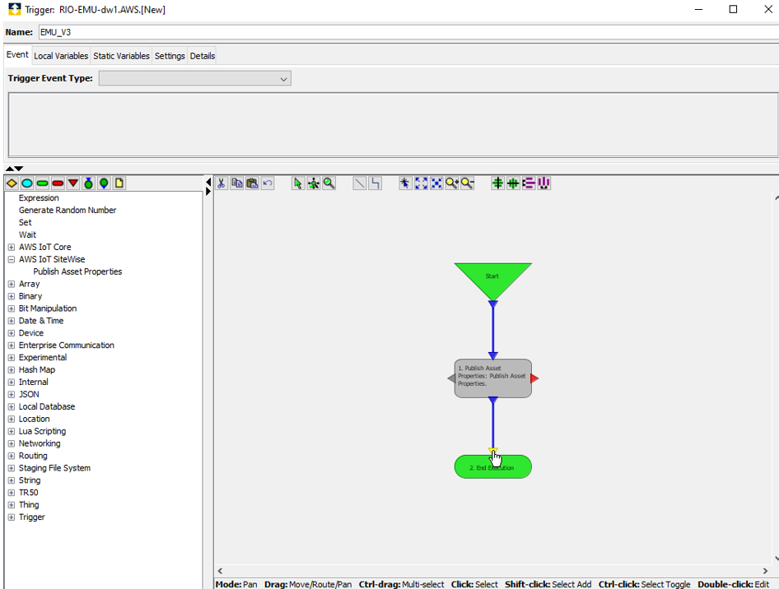779x589 pixels.
Task: Open the Static Variables tab
Action: coord(121,56)
